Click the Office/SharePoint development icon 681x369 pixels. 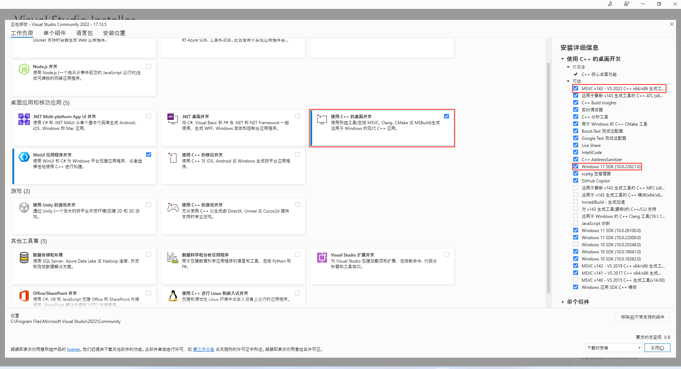tap(24, 296)
